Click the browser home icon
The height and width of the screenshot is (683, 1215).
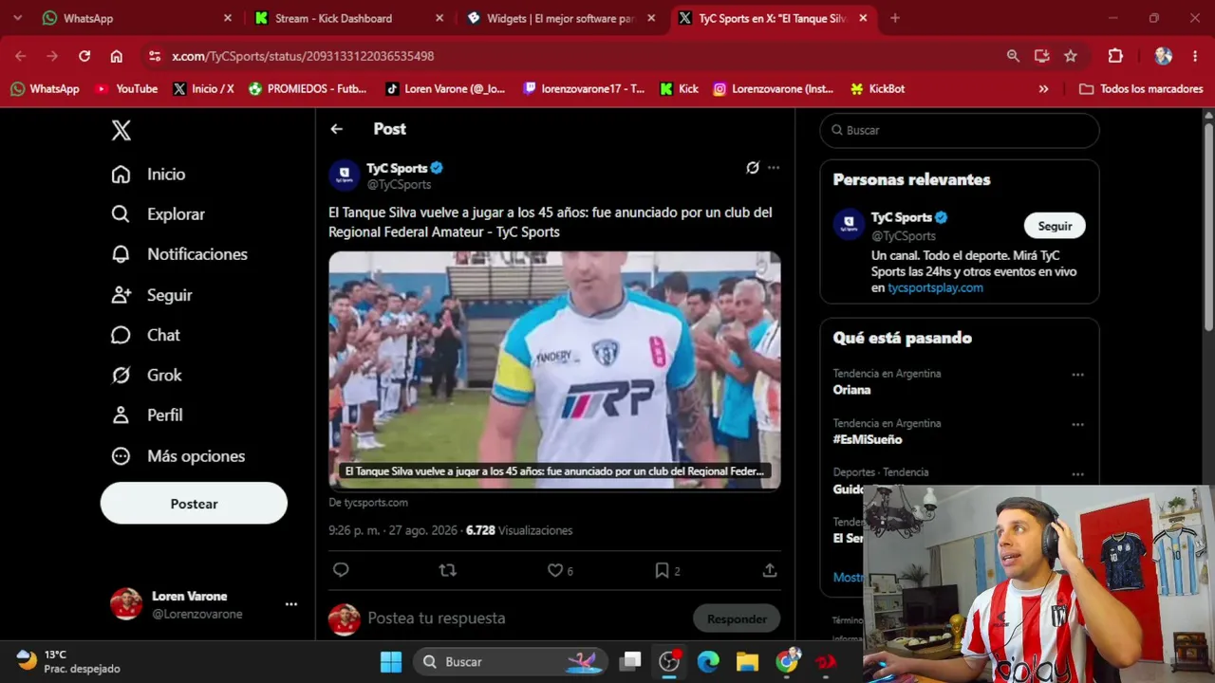pos(116,56)
